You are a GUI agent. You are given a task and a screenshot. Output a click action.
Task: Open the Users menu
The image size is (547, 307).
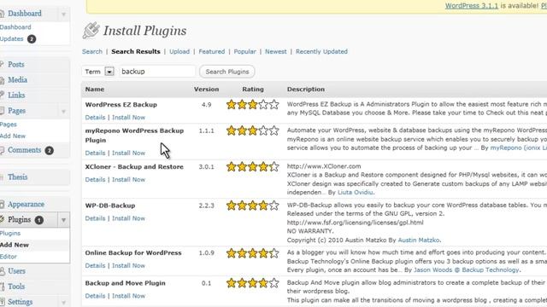coord(17,271)
